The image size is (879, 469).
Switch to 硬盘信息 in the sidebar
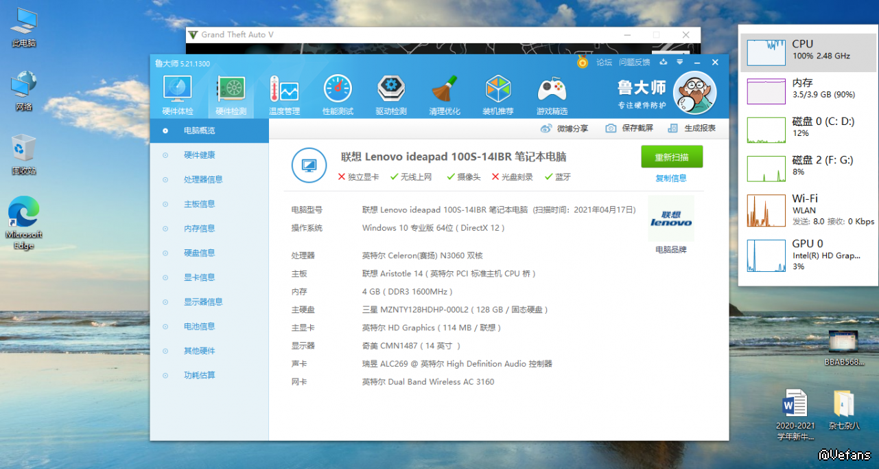[199, 253]
